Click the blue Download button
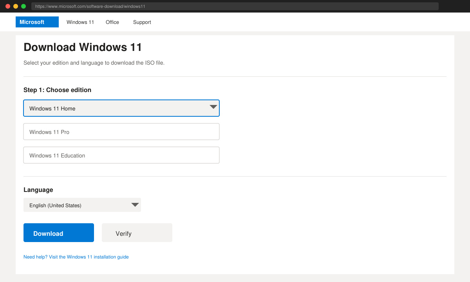This screenshot has height=282, width=470. click(x=59, y=233)
